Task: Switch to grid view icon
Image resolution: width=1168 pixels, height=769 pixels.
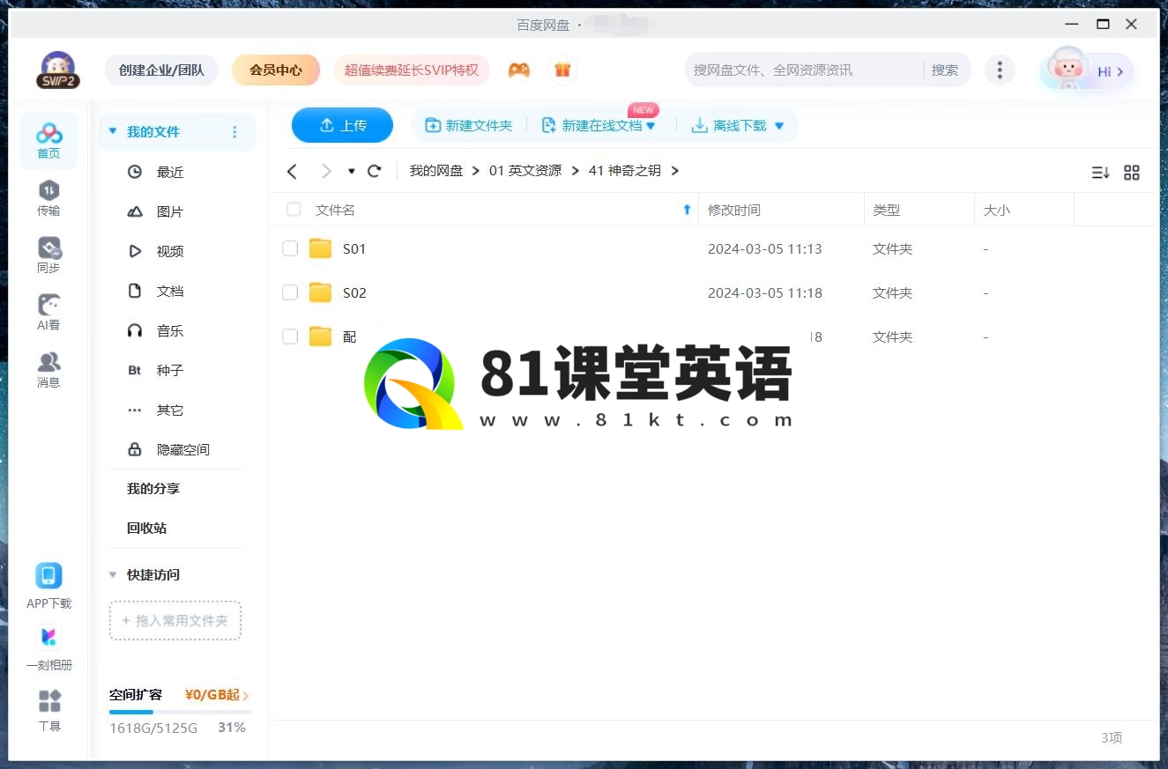Action: click(x=1132, y=173)
